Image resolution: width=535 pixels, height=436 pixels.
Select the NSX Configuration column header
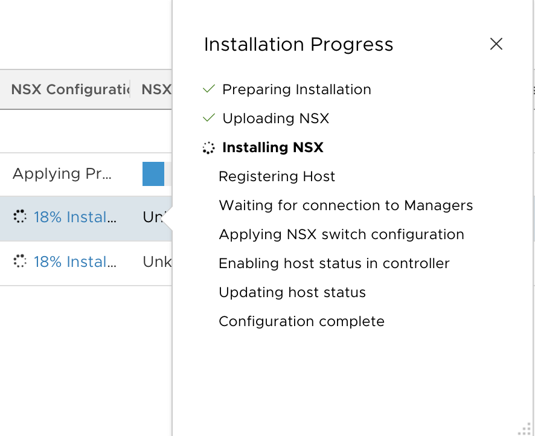pyautogui.click(x=70, y=89)
